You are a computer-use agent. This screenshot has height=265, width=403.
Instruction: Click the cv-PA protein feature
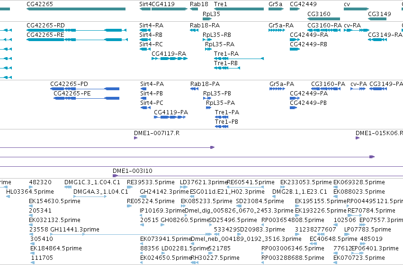[x=358, y=89]
